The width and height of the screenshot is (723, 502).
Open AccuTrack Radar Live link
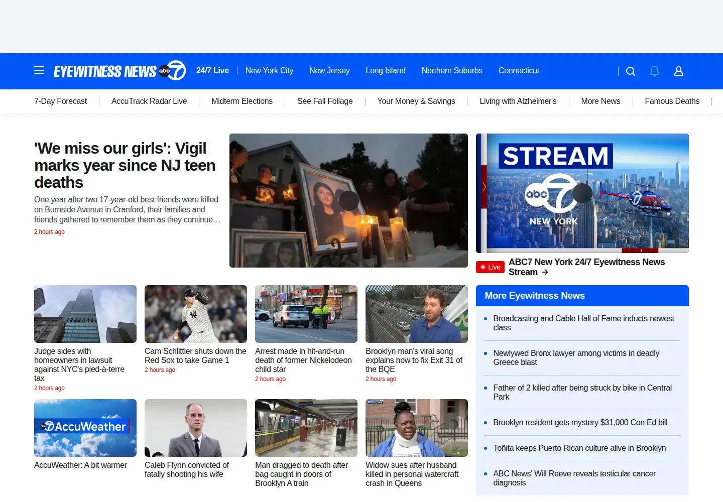click(149, 101)
